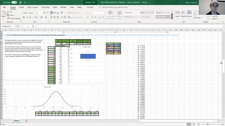Open the View ribbon tab

coord(72,7)
